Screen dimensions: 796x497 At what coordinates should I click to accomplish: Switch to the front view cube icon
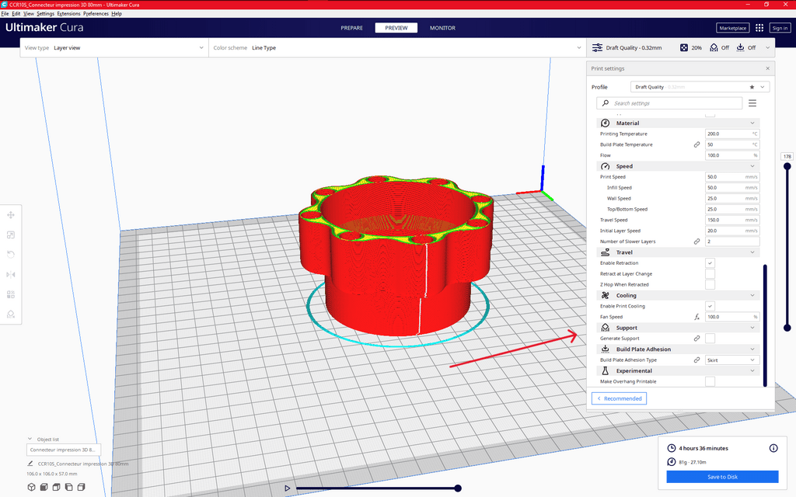[x=44, y=487]
